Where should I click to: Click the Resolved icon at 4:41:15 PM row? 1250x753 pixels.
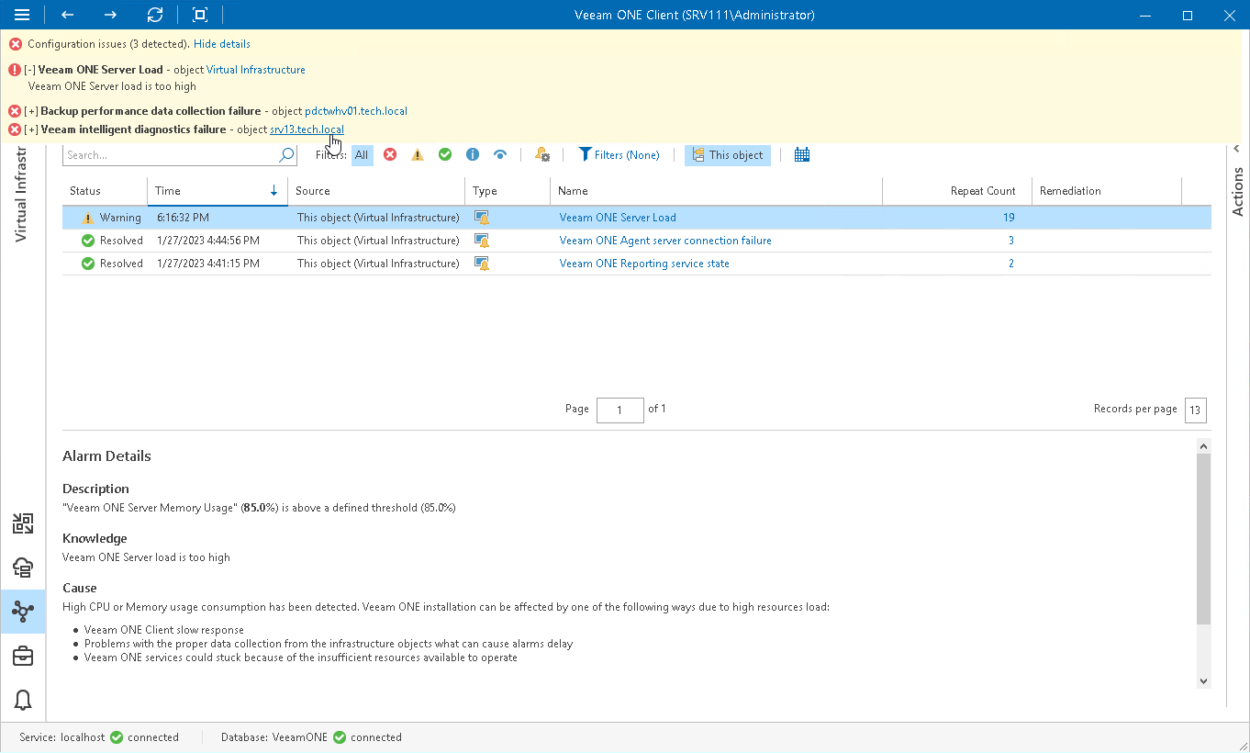click(88, 264)
